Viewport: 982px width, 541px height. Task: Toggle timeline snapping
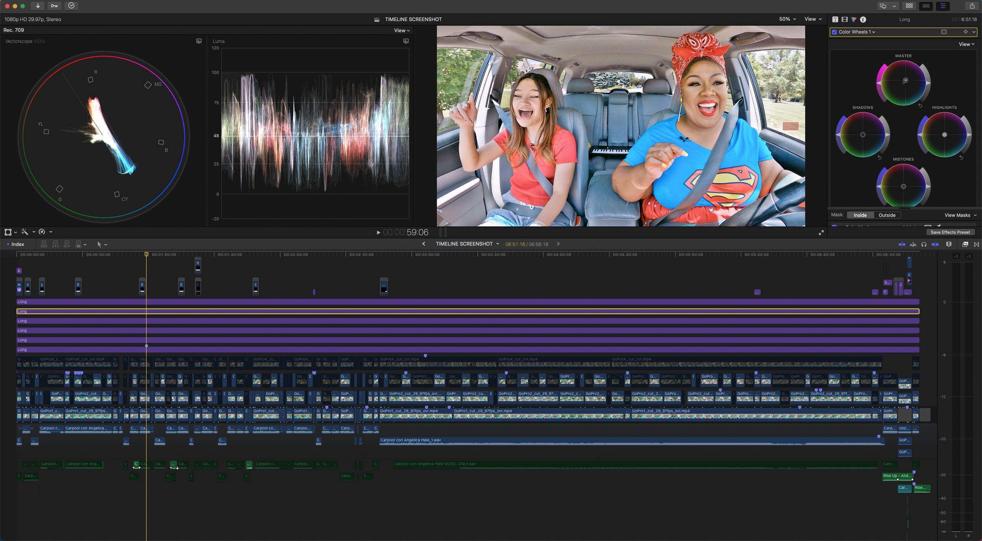click(x=935, y=244)
